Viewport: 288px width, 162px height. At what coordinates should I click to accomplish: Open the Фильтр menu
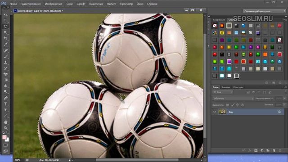pos(112,4)
